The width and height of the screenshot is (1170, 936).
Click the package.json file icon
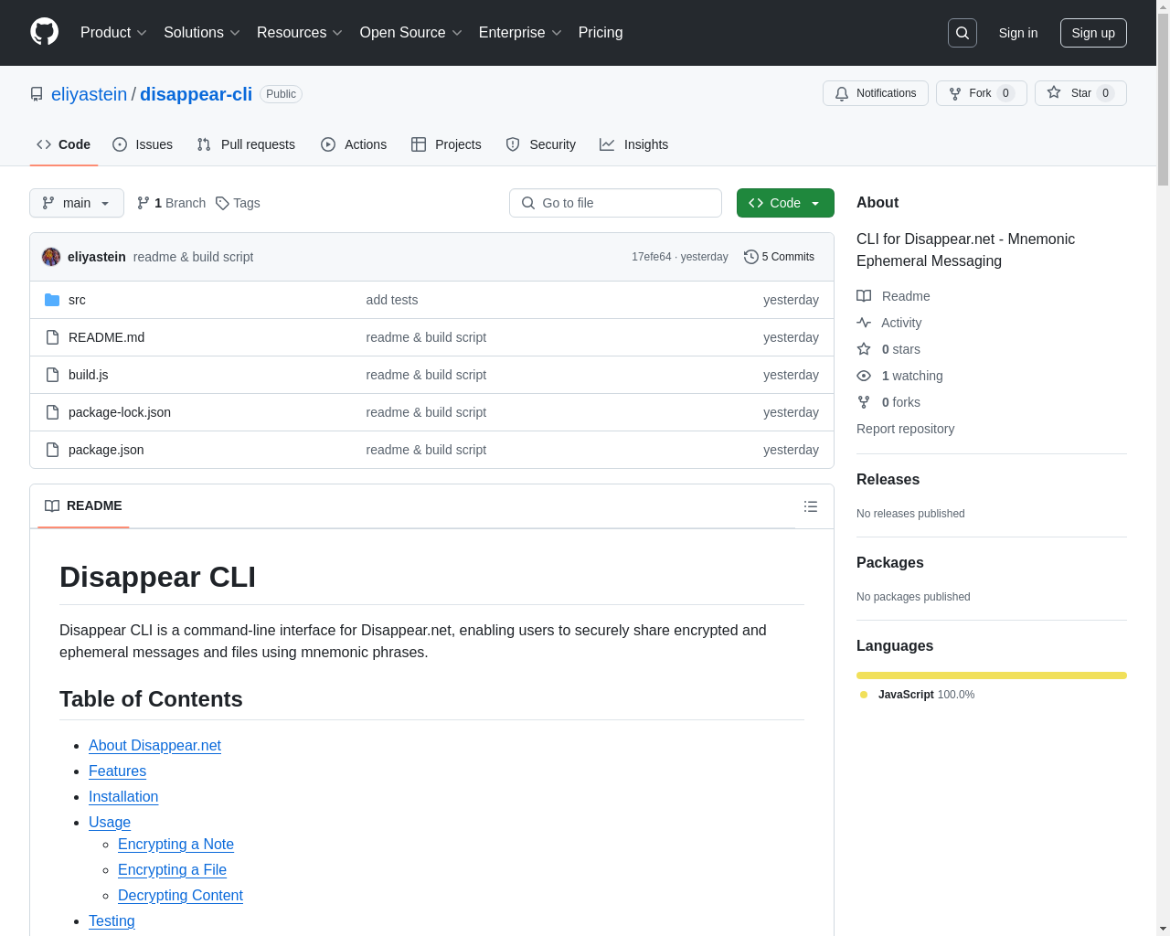52,450
